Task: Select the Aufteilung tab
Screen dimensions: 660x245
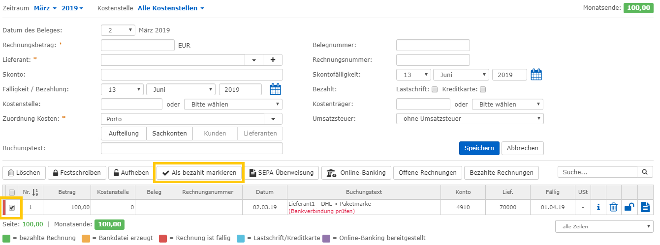Action: pos(124,134)
